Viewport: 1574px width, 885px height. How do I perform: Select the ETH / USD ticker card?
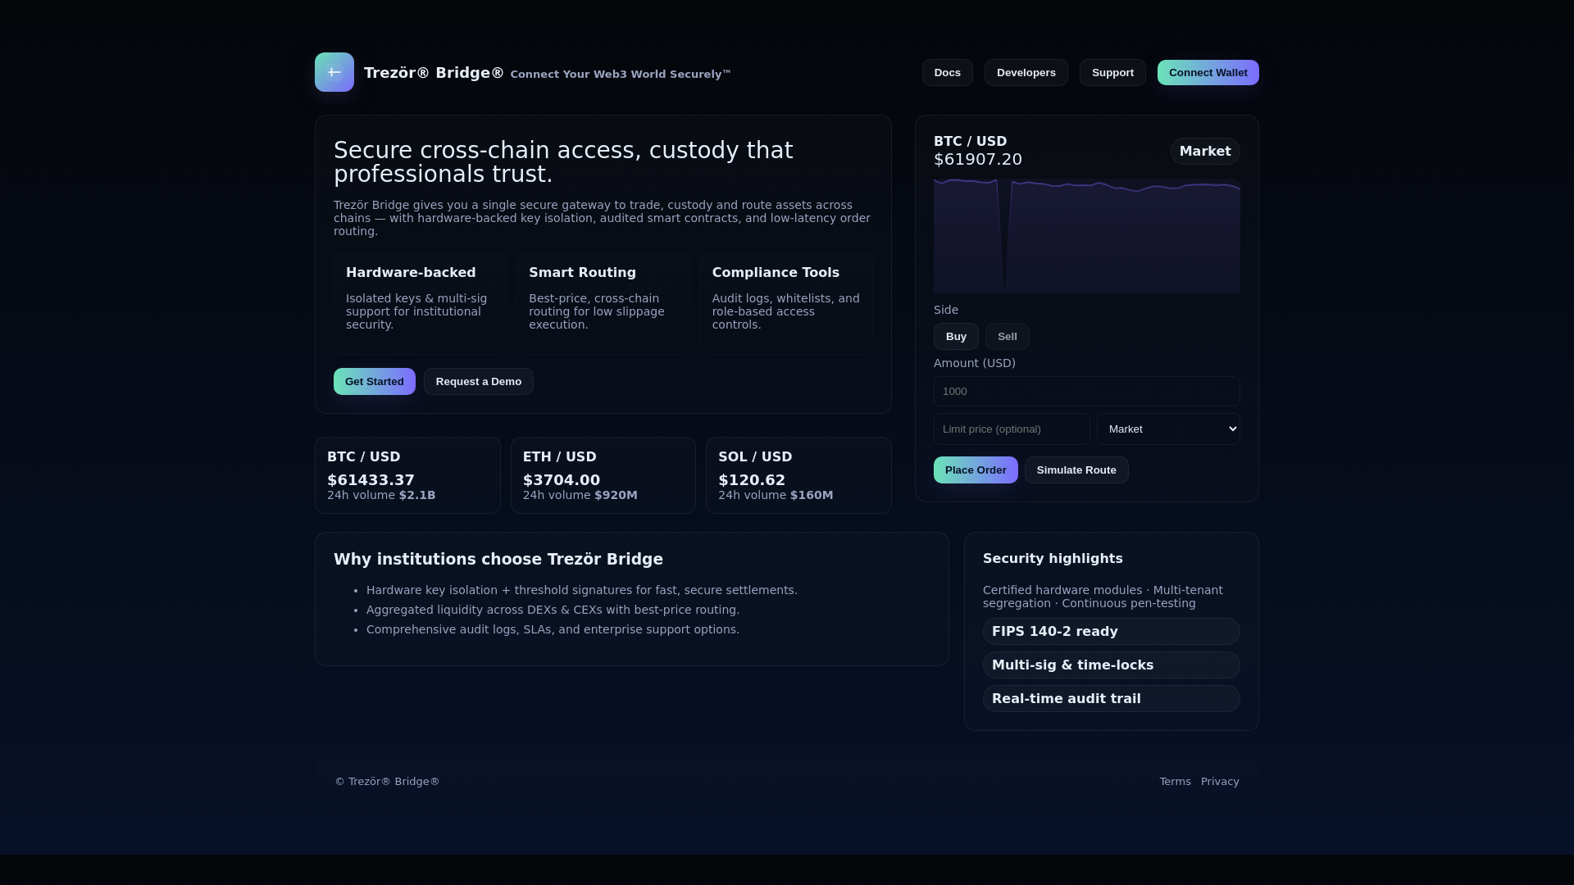(603, 475)
